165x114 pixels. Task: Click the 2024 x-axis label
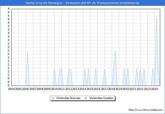(x=155, y=89)
